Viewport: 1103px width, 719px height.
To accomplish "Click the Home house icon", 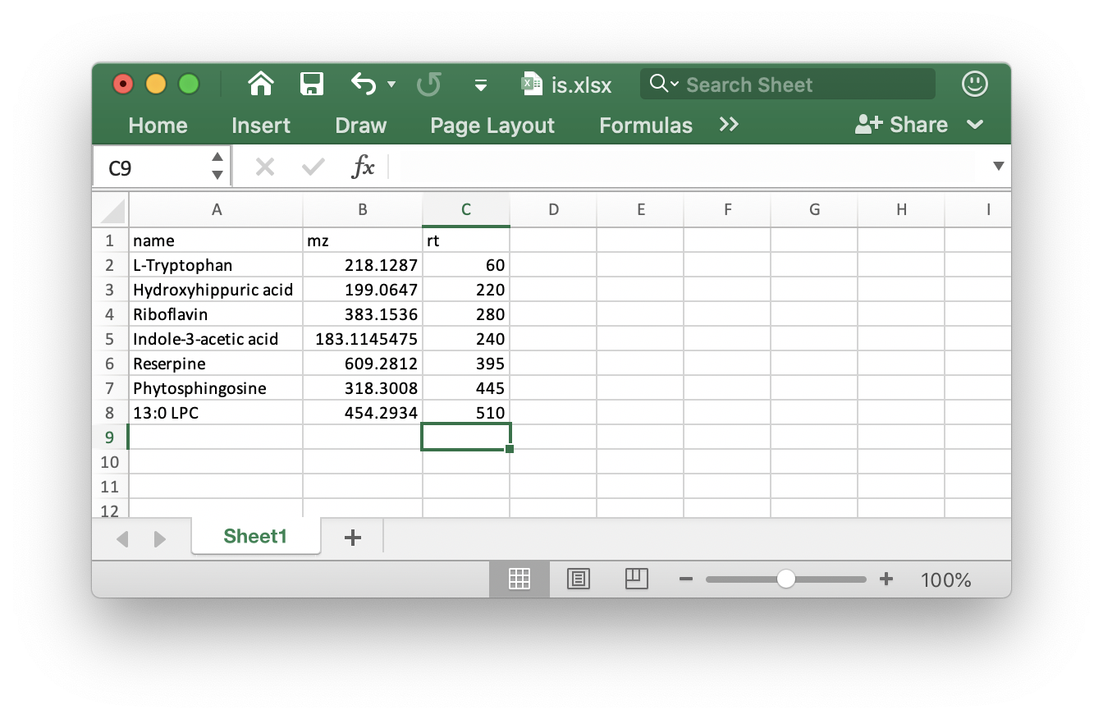I will [261, 84].
